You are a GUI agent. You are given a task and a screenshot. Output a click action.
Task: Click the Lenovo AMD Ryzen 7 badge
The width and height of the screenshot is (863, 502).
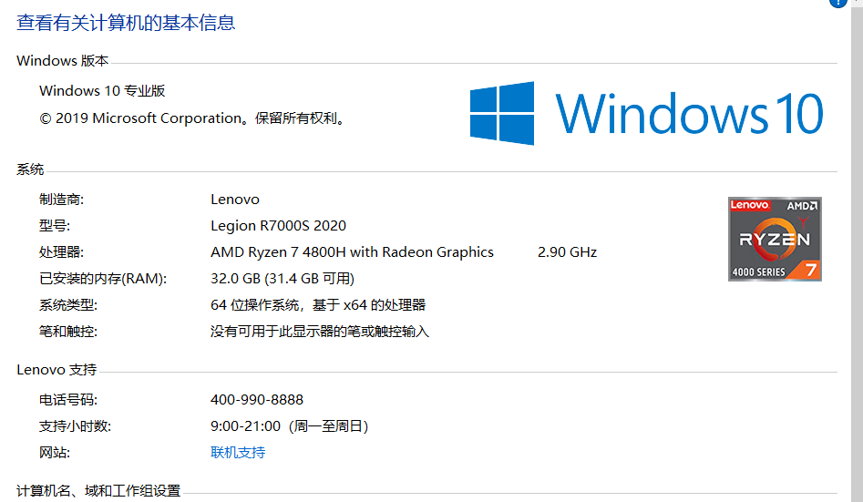pos(775,239)
